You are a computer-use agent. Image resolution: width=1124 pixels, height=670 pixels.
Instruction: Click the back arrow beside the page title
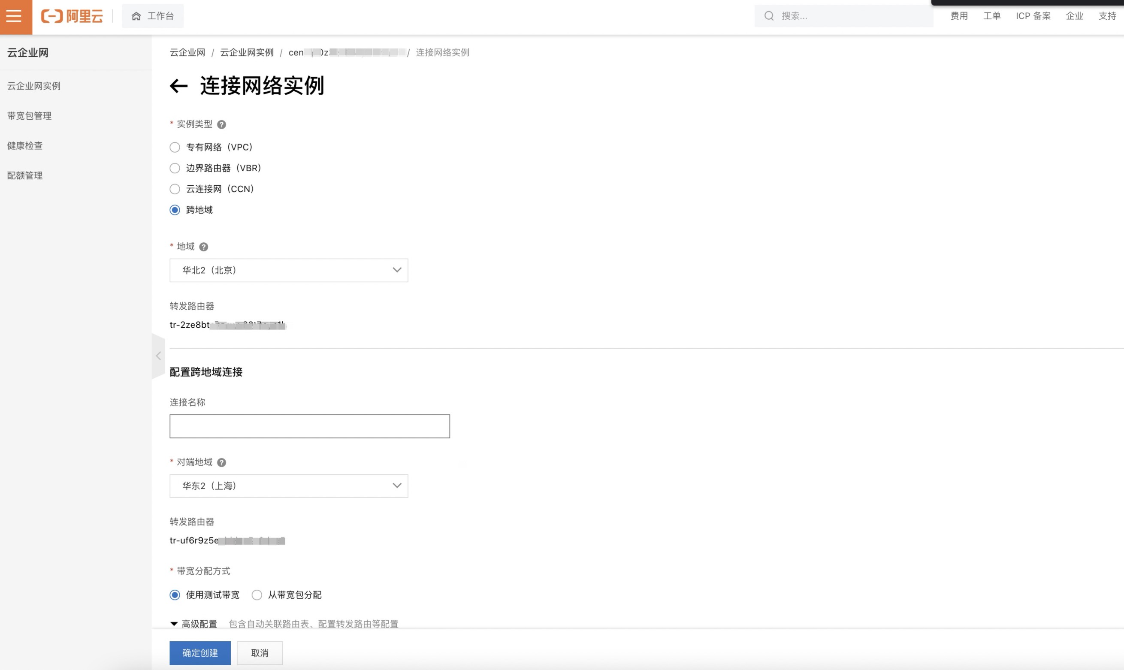pyautogui.click(x=178, y=86)
